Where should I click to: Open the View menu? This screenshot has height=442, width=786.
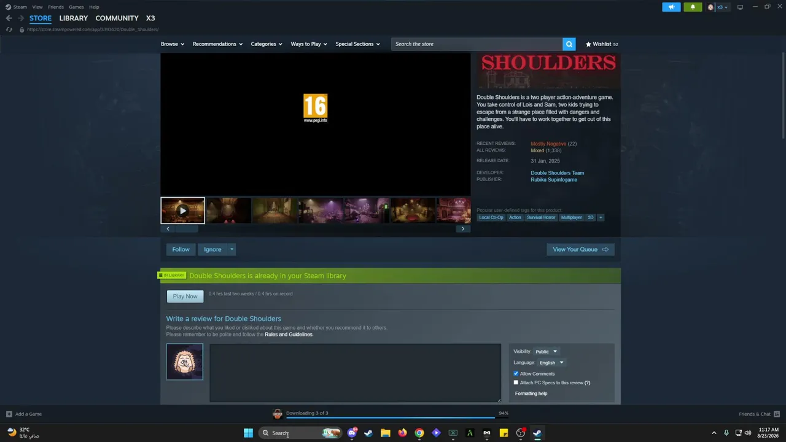point(37,7)
